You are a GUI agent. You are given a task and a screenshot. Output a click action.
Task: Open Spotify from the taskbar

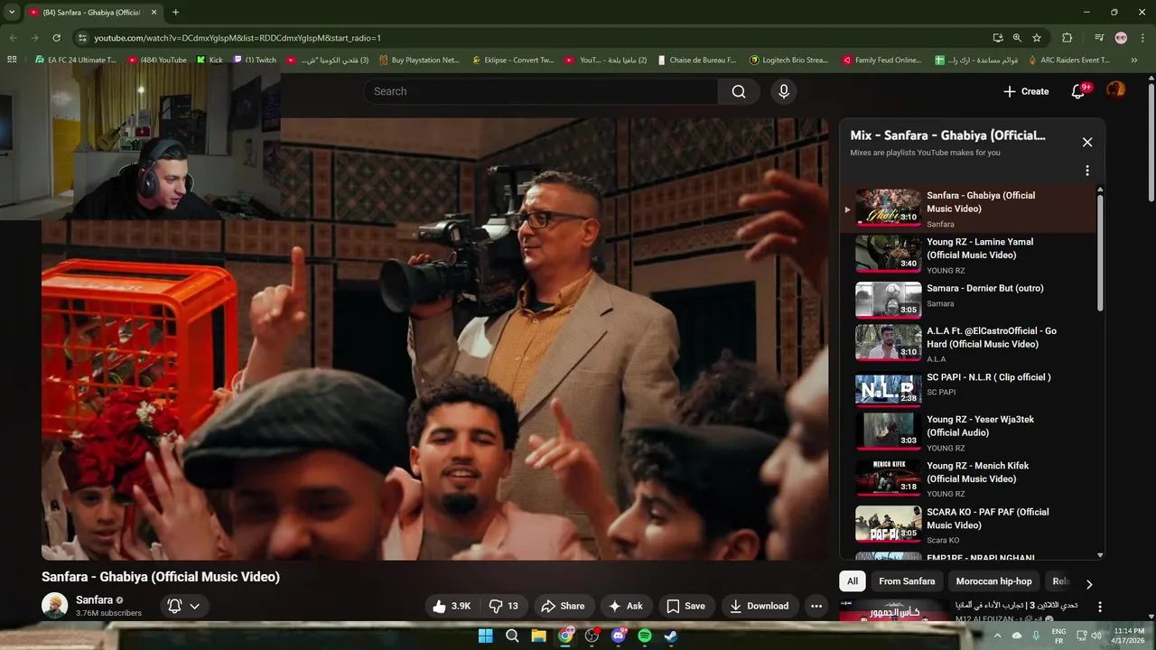pyautogui.click(x=645, y=636)
